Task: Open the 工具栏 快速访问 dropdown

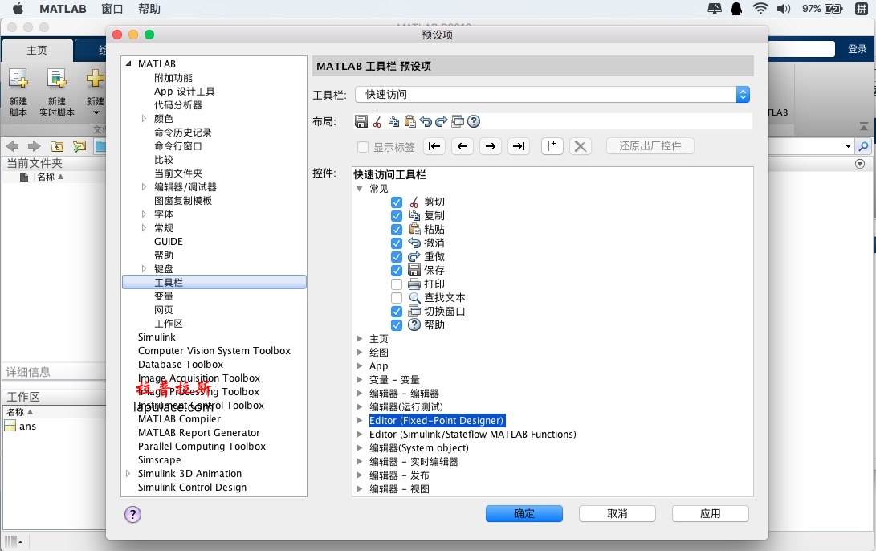Action: (x=552, y=95)
